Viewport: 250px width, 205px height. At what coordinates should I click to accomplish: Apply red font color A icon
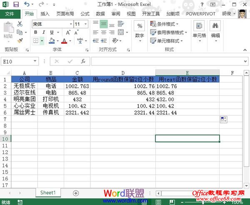click(64, 41)
